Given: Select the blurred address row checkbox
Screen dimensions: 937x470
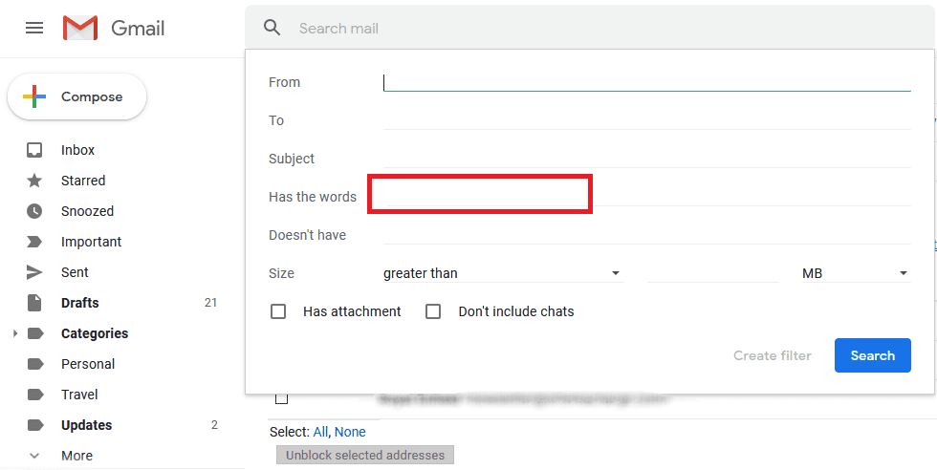Looking at the screenshot, I should tap(281, 398).
